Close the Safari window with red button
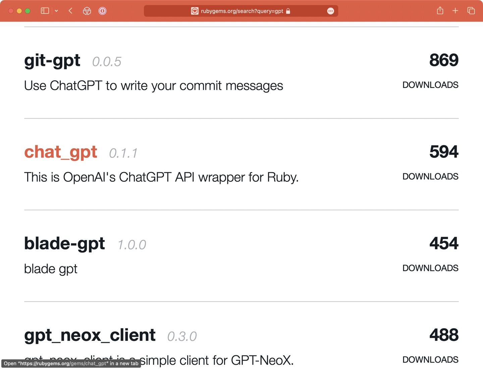This screenshot has width=483, height=369. [11, 11]
